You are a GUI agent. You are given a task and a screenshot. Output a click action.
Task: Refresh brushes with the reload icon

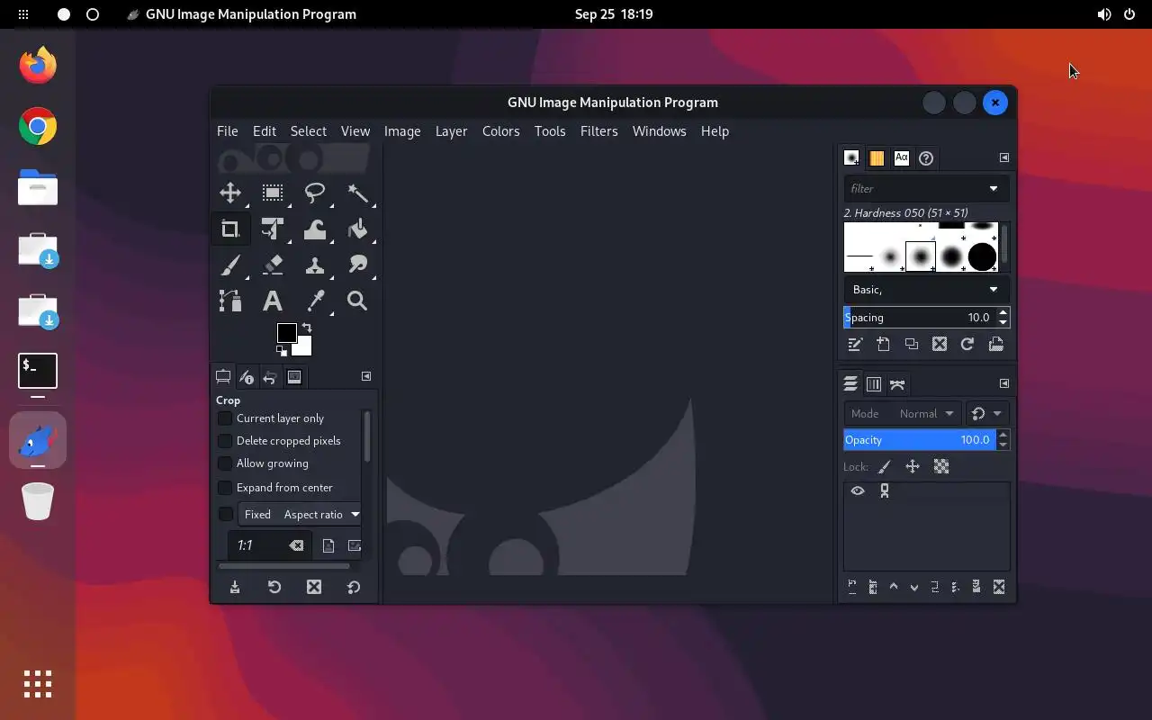click(x=967, y=345)
